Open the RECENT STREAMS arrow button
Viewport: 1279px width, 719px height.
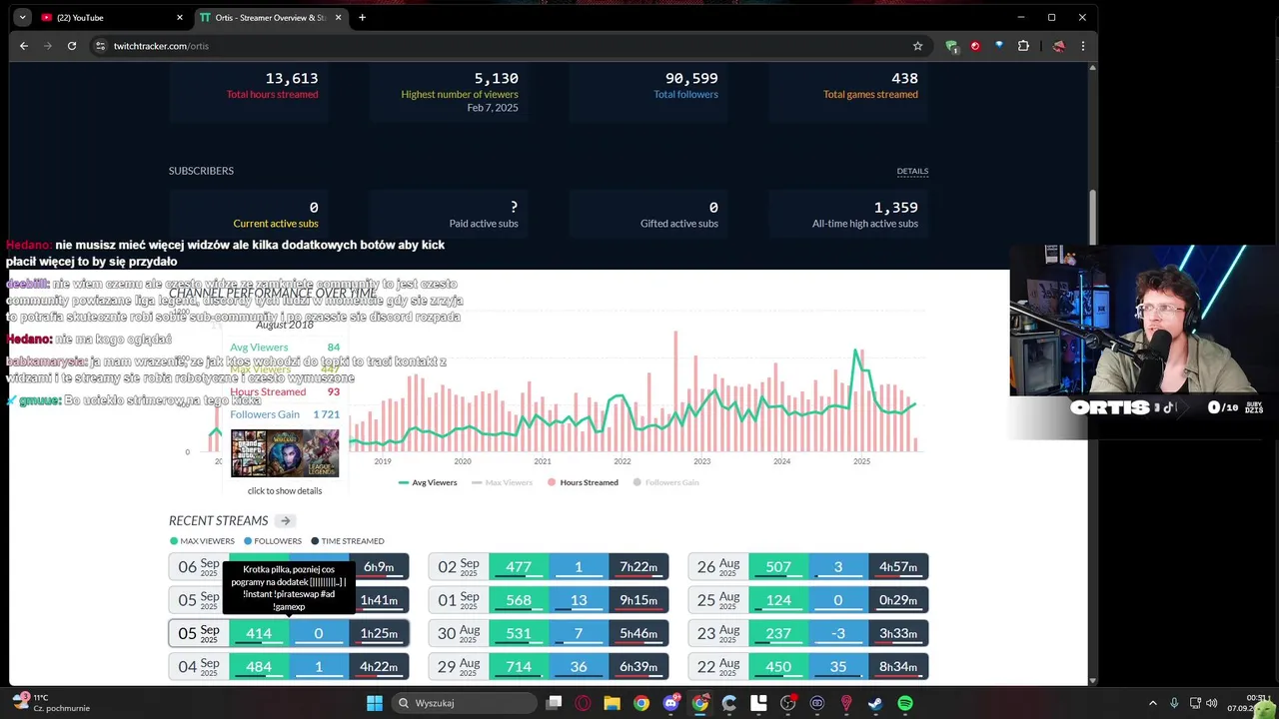(x=285, y=520)
